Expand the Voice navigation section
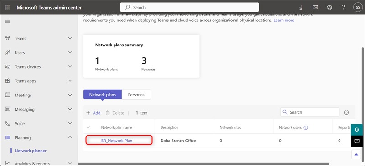This screenshot has height=166, width=365. [70, 123]
